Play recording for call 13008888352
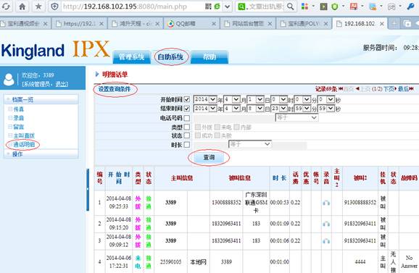This screenshot has width=419, height=273. click(326, 203)
